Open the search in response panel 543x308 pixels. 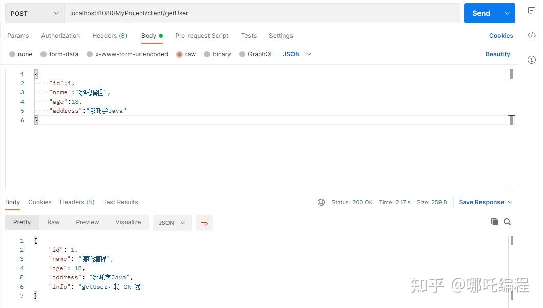click(507, 222)
